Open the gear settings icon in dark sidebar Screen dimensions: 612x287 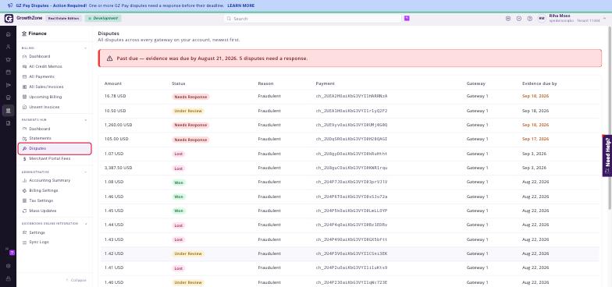point(8,266)
